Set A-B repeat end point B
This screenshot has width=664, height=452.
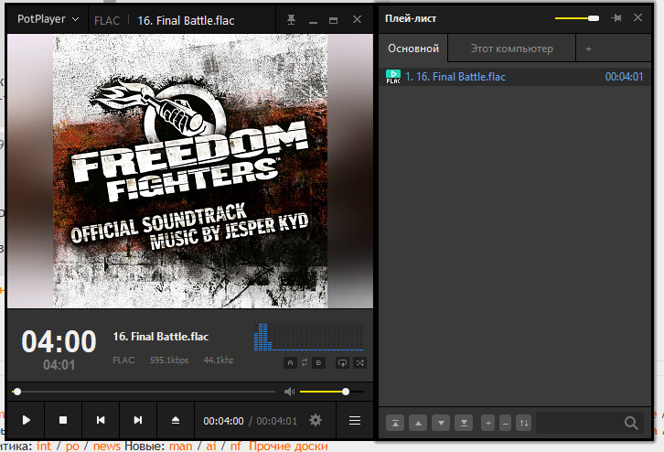coord(318,362)
